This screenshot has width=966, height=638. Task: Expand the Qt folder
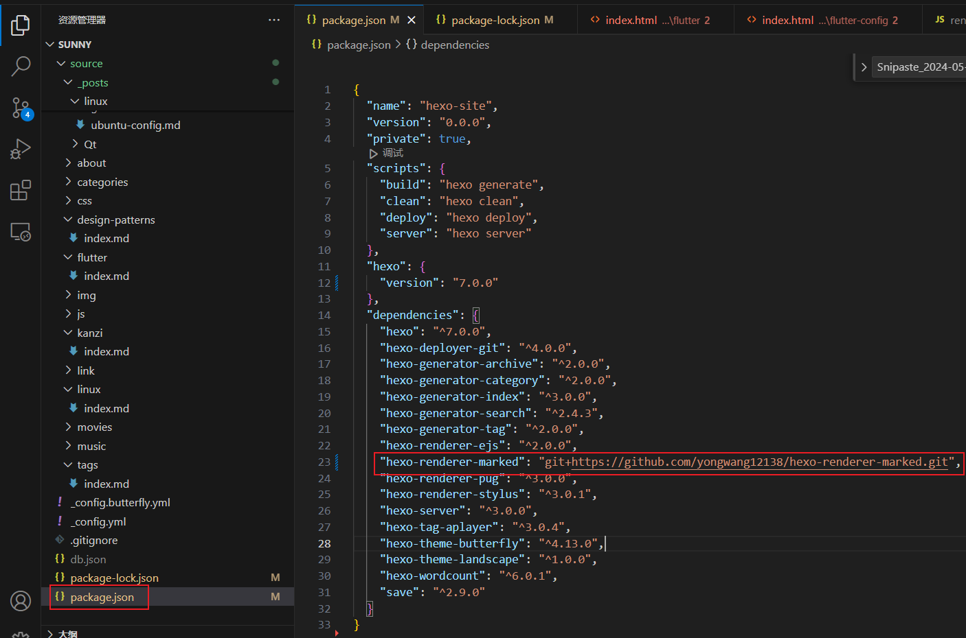[75, 144]
